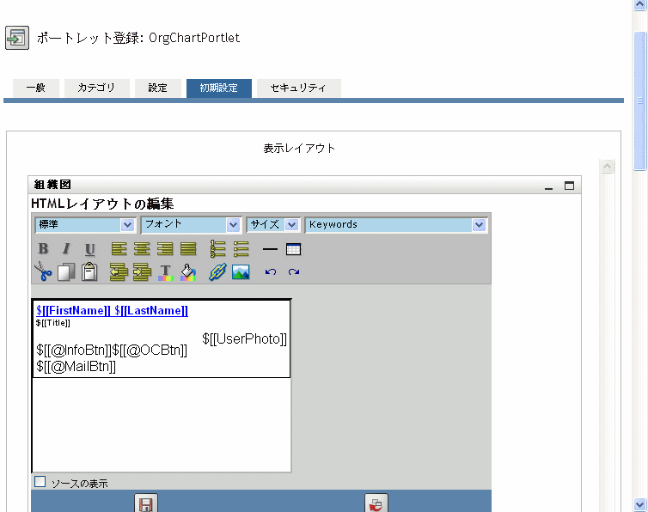Screen dimensions: 648x512
Task: Click the $[[FirstName]] $[[LastName]] link
Action: [112, 310]
